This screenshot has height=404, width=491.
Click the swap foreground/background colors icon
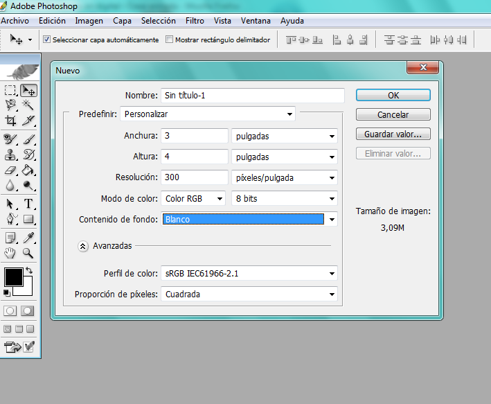click(29, 270)
